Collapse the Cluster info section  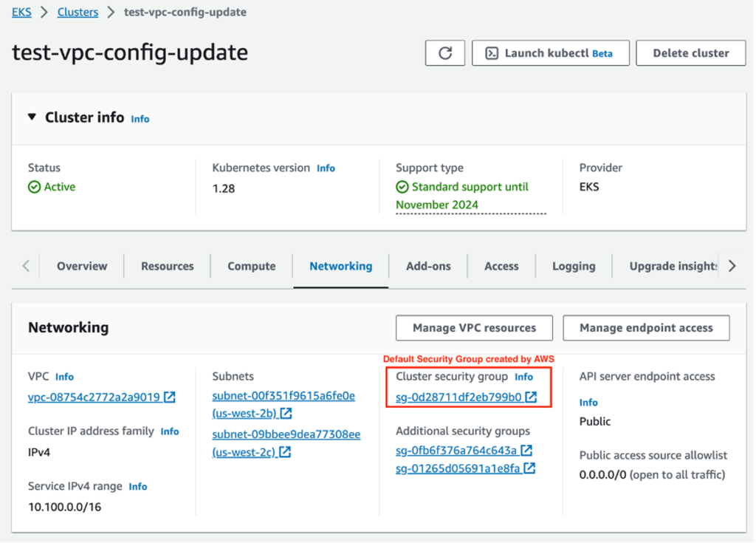coord(32,117)
